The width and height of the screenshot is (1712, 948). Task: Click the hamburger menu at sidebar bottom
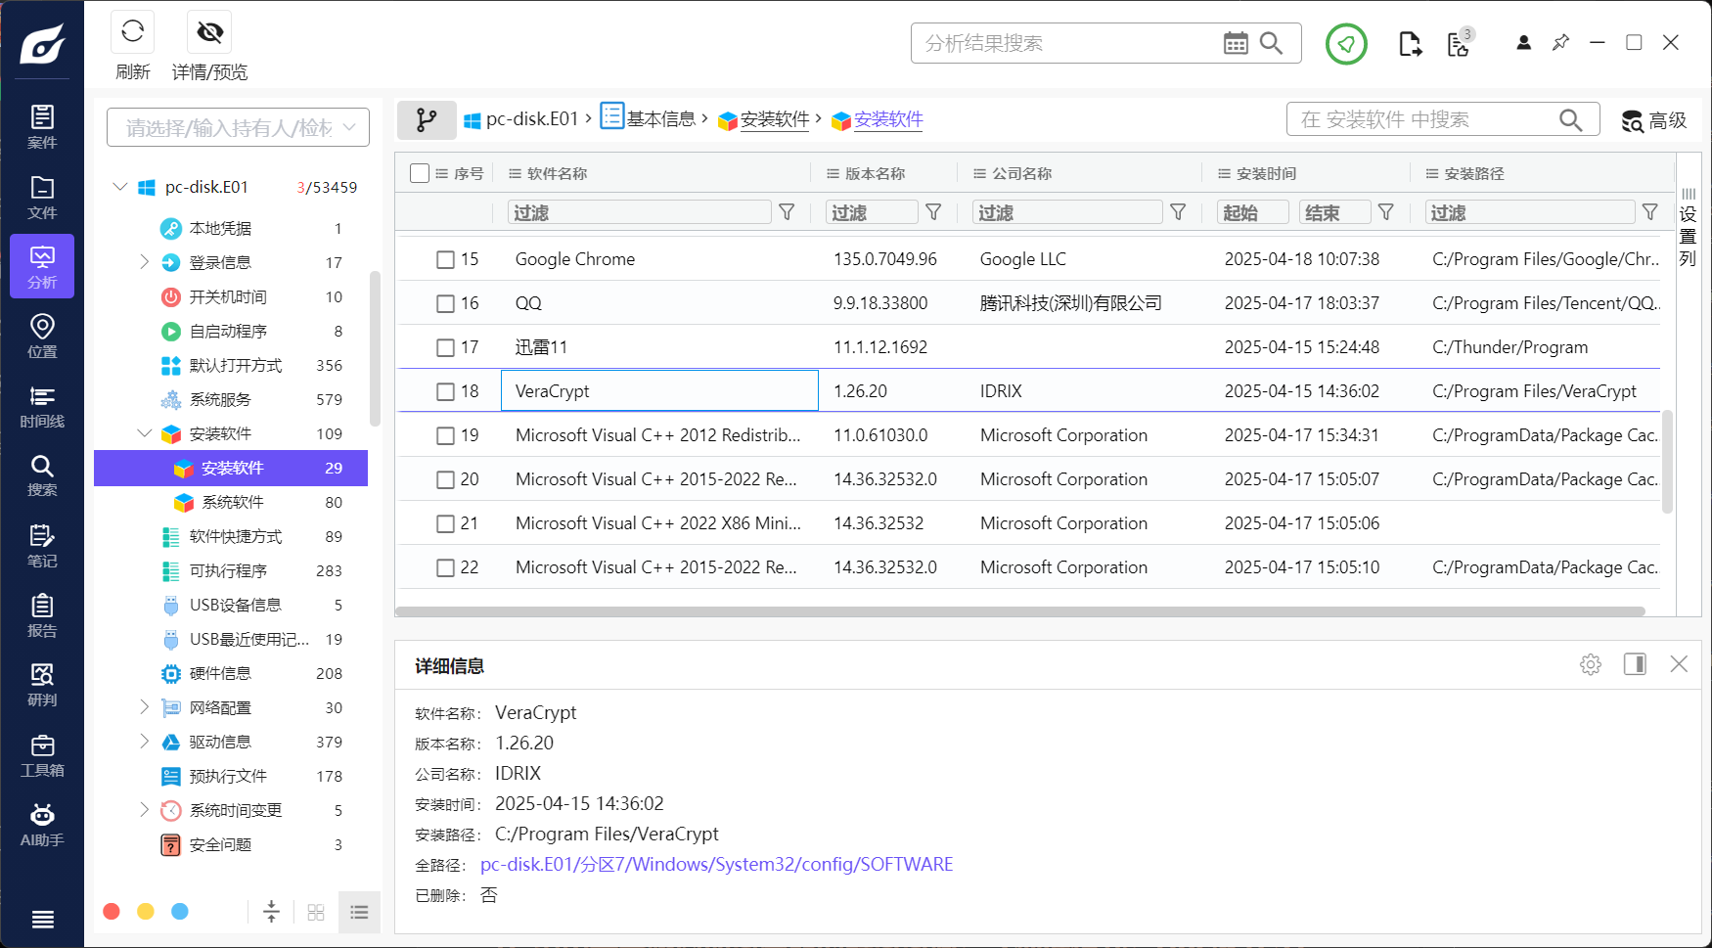(42, 919)
